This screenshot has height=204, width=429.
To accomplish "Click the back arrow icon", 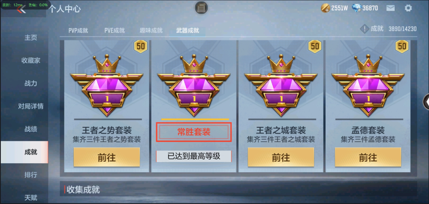I will 21,10.
